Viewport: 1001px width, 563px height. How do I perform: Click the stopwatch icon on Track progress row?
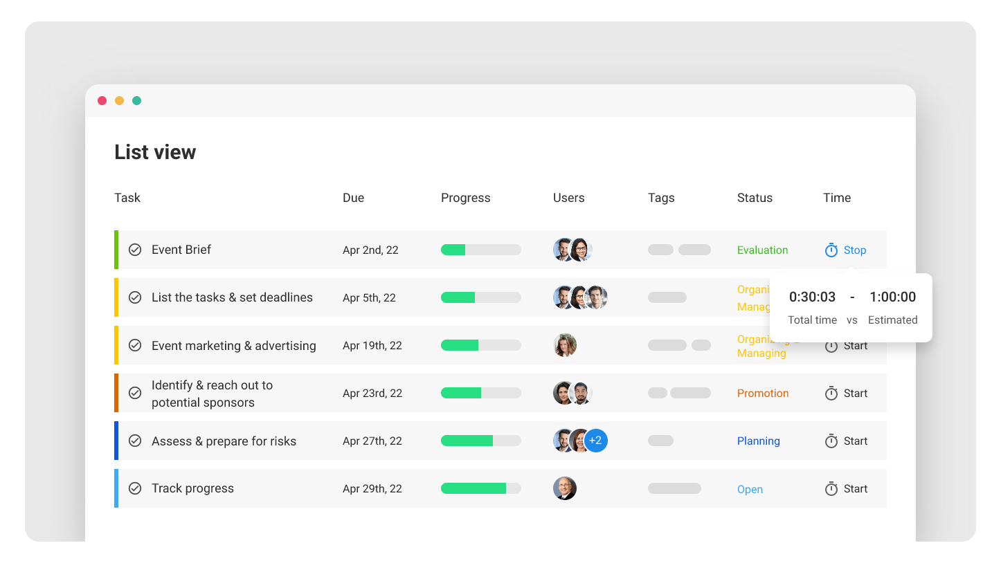coord(831,488)
